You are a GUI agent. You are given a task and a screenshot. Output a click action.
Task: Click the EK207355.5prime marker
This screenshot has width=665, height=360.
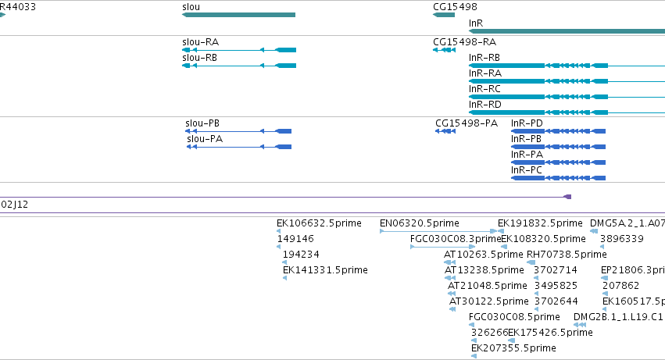tap(474, 356)
